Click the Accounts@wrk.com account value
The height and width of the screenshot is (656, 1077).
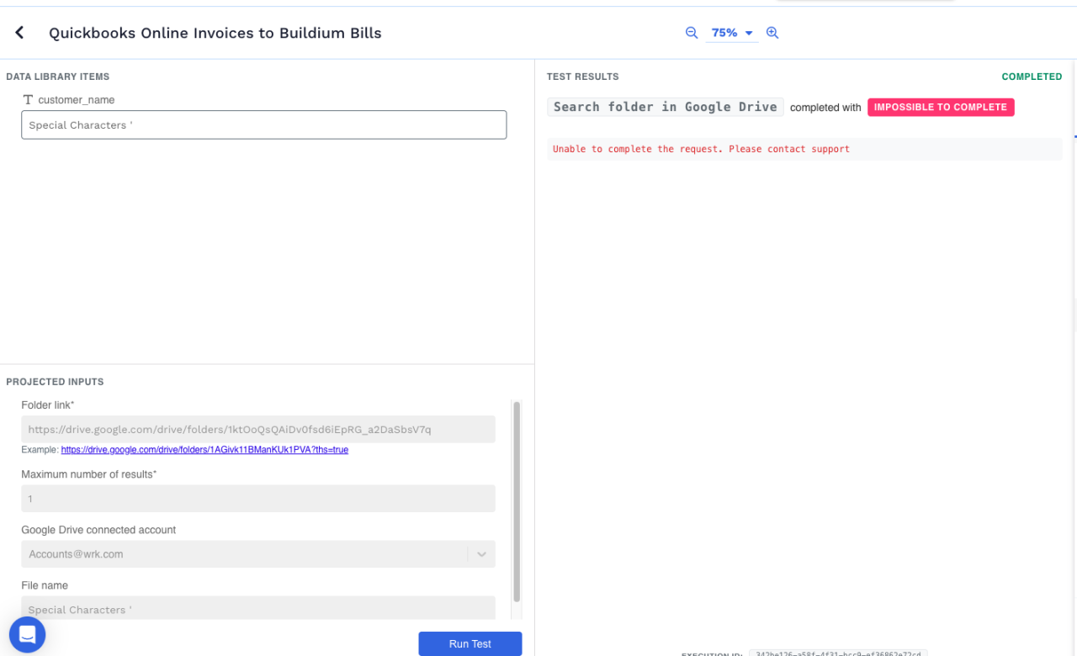point(76,554)
